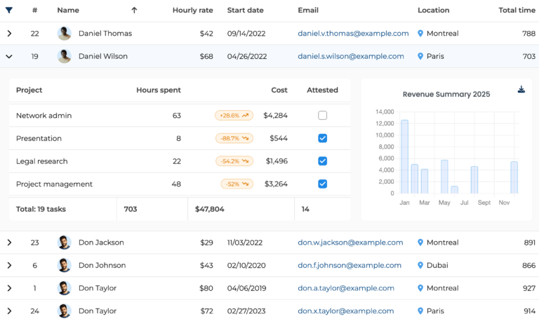Click Don Jackson's avatar picture
539x319 pixels.
(65, 243)
